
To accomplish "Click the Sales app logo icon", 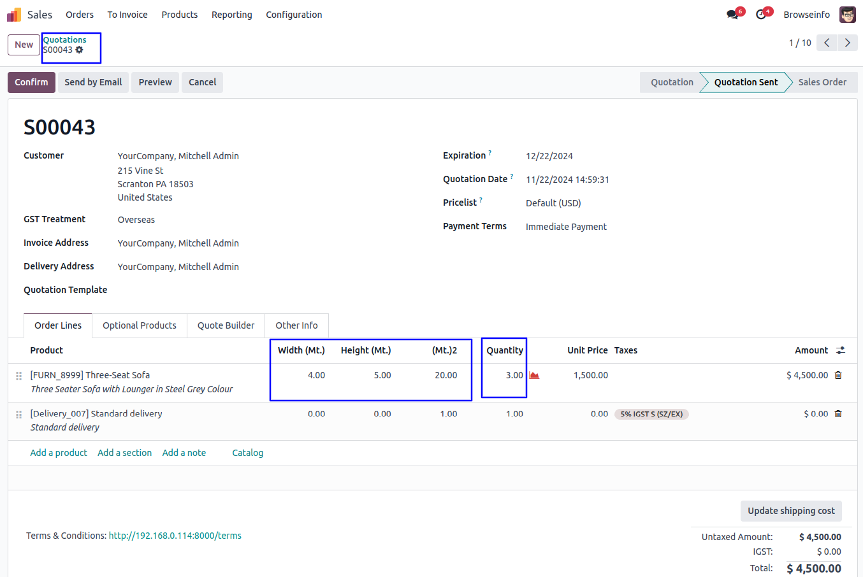I will (x=14, y=15).
